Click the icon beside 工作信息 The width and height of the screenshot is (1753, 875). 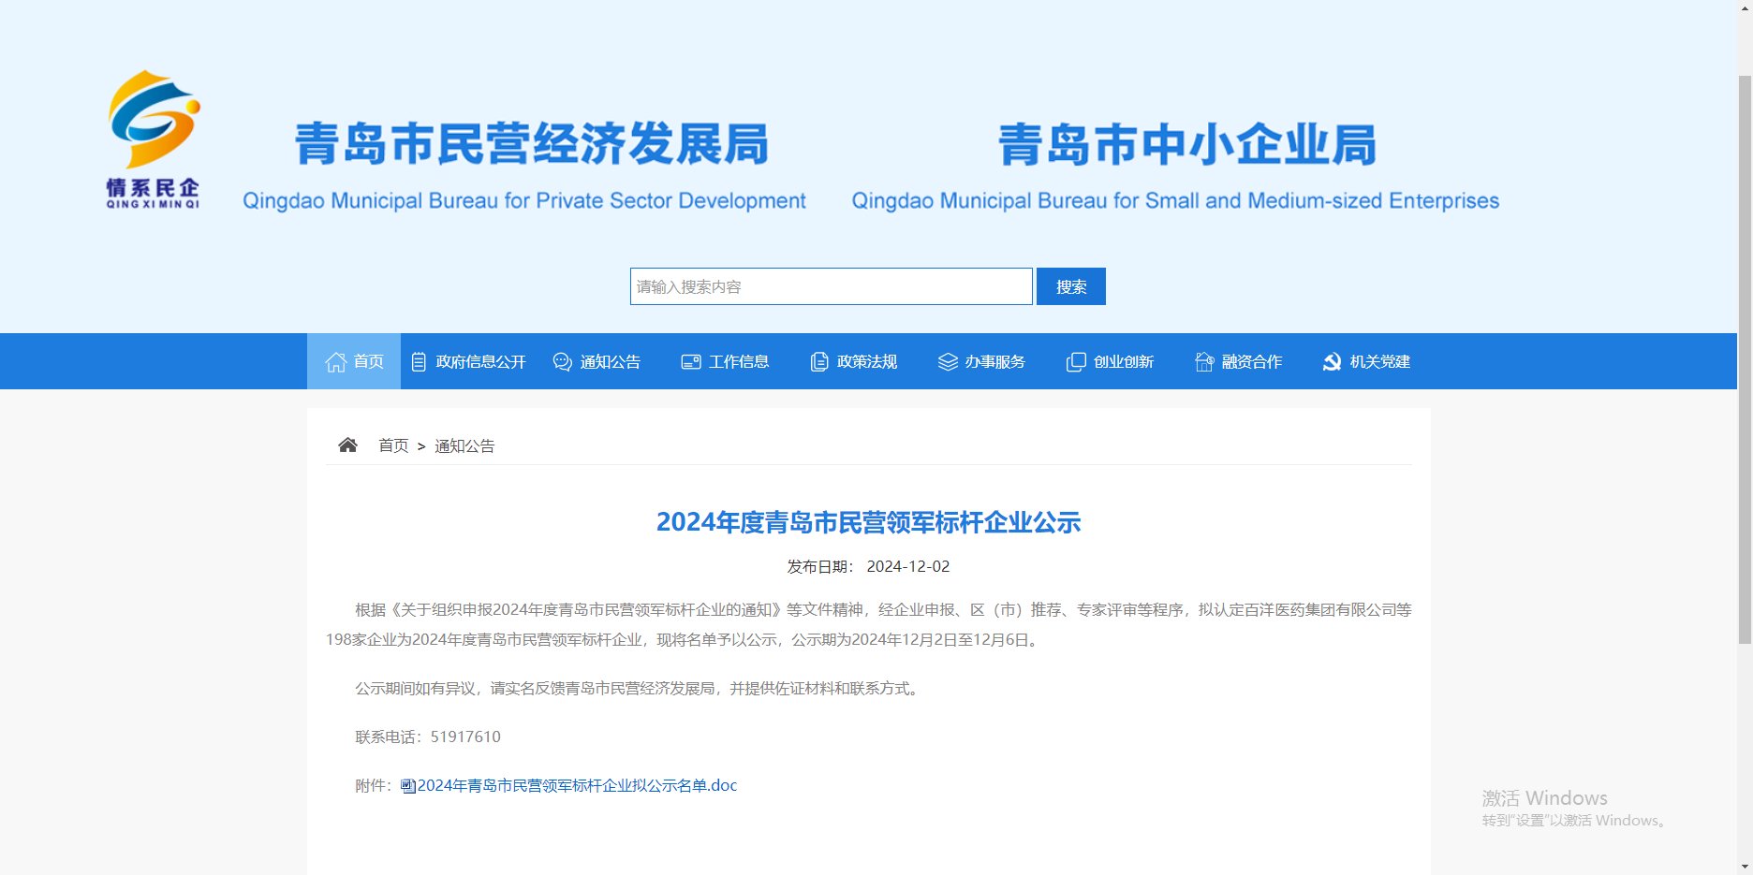point(691,362)
